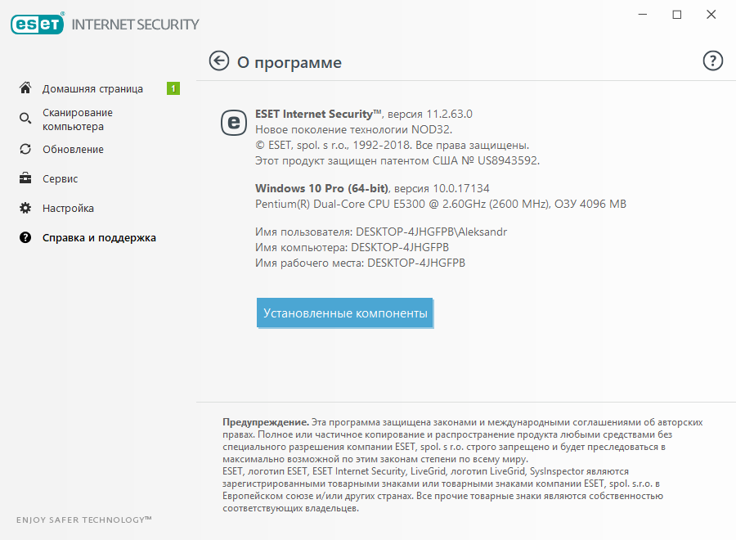Click the refresh arrows icon for Обновление

pos(25,149)
